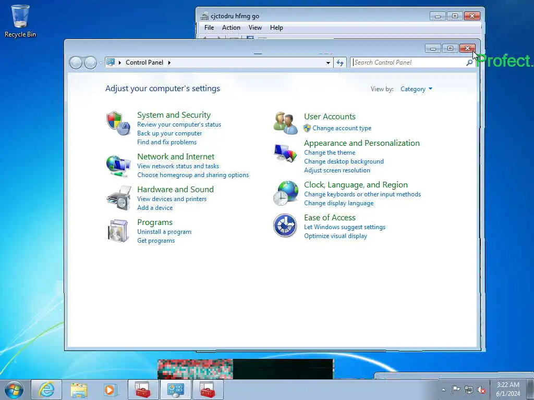Open the Hardware and Sound printer icon

point(118,198)
